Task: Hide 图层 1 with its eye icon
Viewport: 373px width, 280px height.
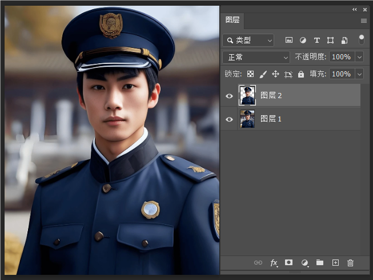Action: point(229,119)
